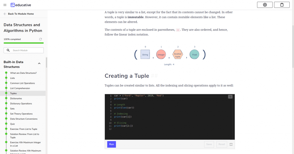The image size is (294, 154).
Task: Run the tuple code
Action: (x=112, y=144)
